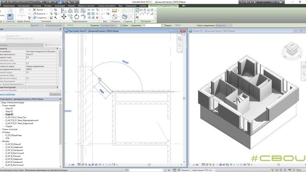Click the red Delete X icon
This screenshot has height=172, width=306.
97,18
